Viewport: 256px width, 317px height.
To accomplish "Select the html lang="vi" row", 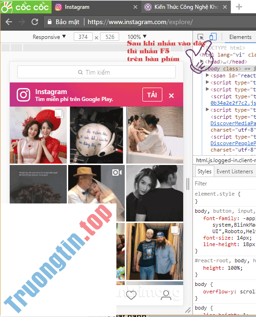I will pos(227,55).
